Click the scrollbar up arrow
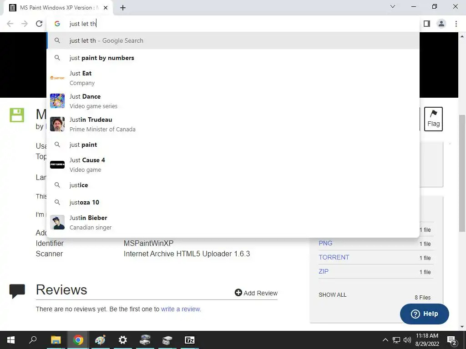The image size is (466, 349). pyautogui.click(x=462, y=36)
